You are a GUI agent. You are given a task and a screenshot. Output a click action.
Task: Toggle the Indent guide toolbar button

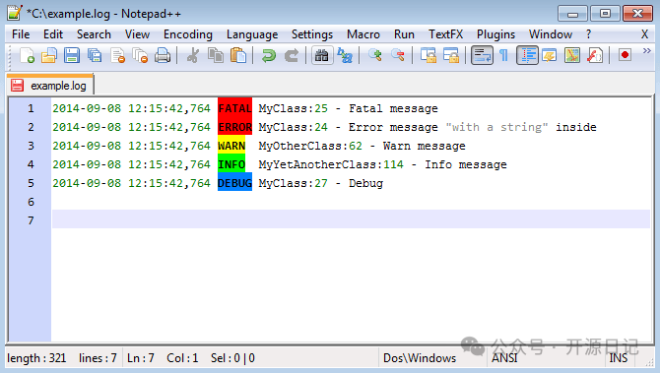click(x=527, y=55)
